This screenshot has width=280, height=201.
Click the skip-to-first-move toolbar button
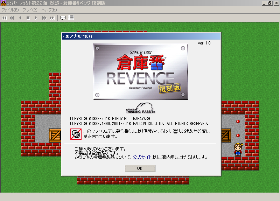click(4, 18)
